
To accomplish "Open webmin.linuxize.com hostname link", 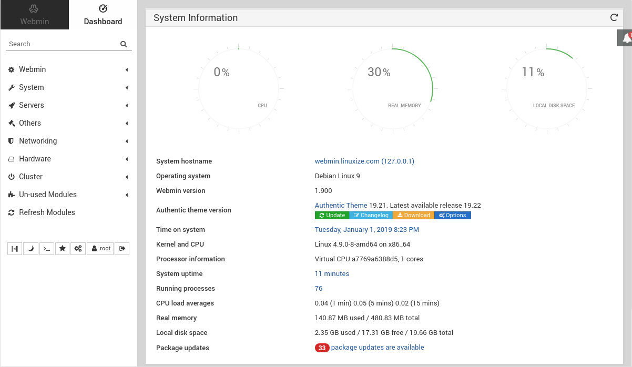I will (364, 161).
